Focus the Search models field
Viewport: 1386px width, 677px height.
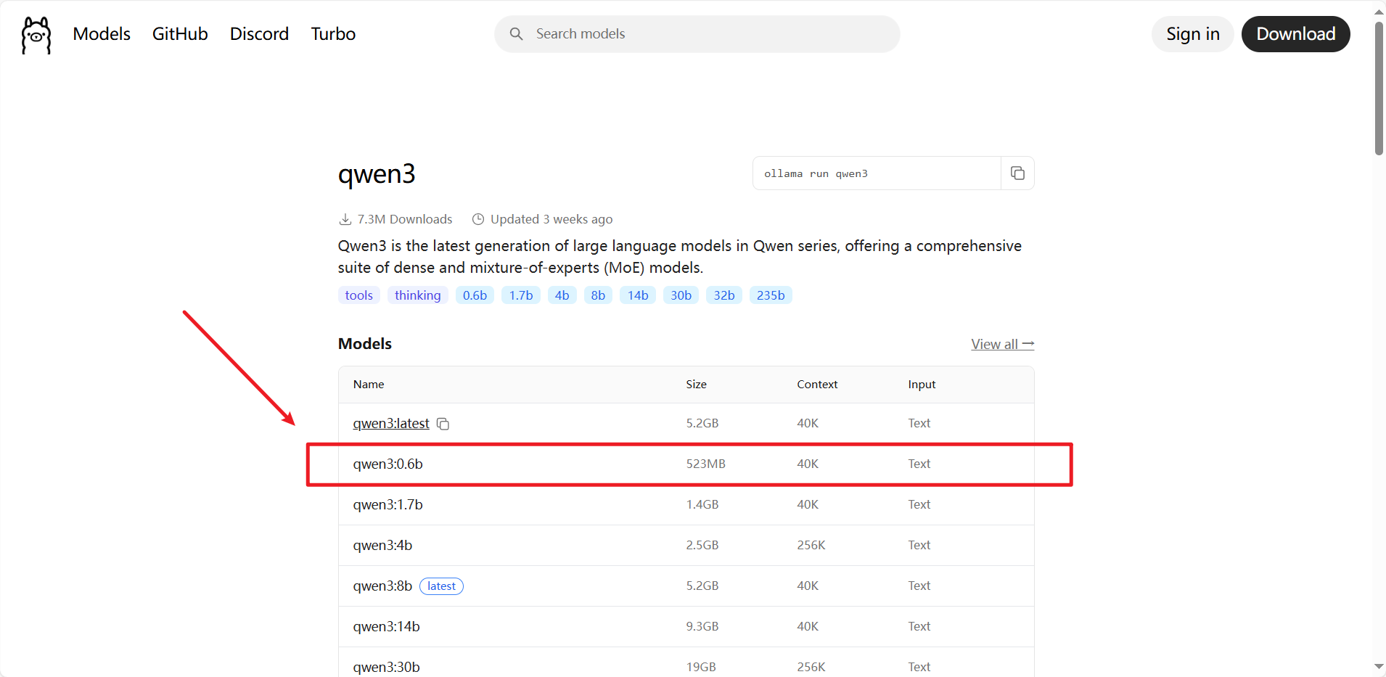tap(697, 34)
